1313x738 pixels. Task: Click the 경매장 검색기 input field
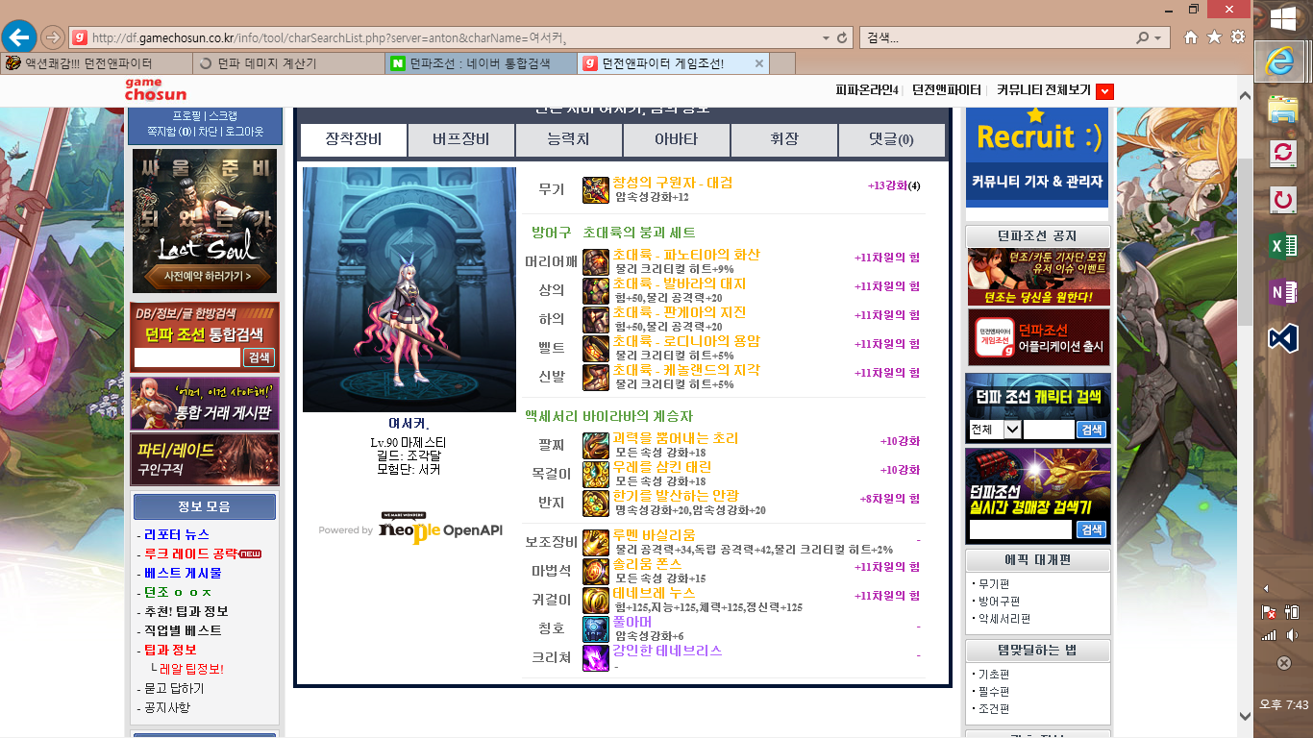click(x=1021, y=529)
